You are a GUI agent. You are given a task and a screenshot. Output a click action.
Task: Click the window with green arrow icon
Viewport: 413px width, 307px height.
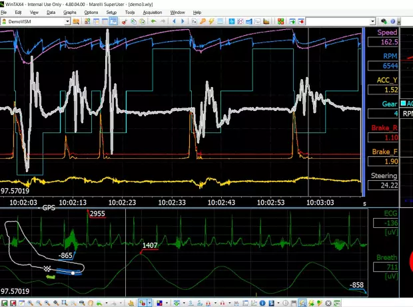tap(292, 21)
